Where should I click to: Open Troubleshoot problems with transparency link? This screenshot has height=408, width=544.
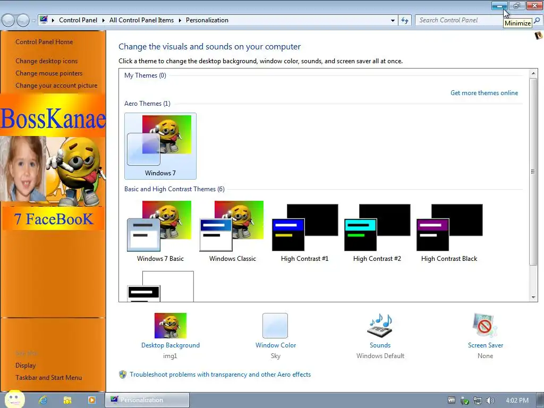(x=220, y=375)
